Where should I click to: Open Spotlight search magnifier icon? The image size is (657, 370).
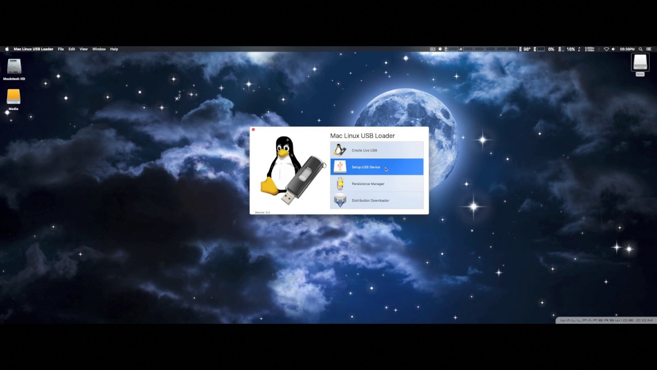(x=641, y=49)
